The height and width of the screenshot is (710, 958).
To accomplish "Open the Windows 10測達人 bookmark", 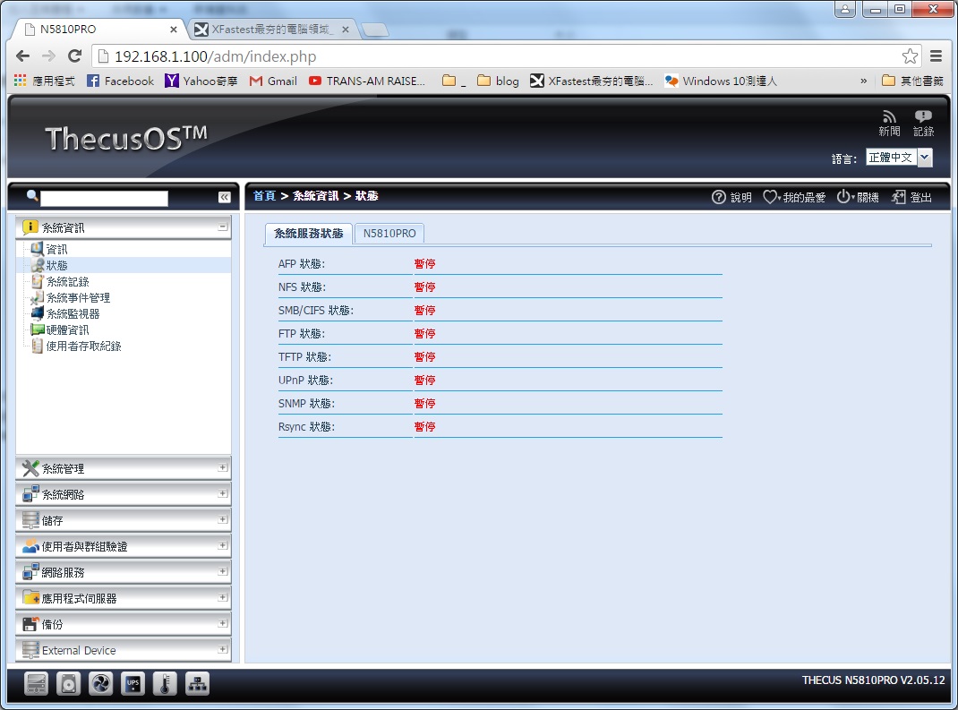I will (721, 81).
